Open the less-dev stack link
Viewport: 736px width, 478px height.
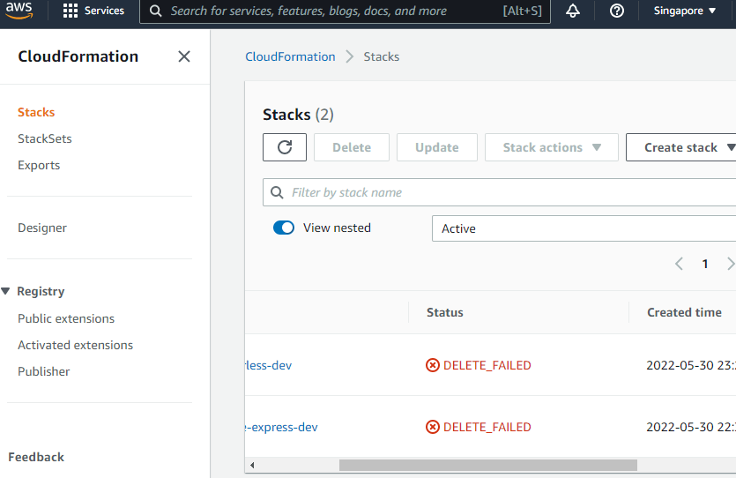coord(269,365)
